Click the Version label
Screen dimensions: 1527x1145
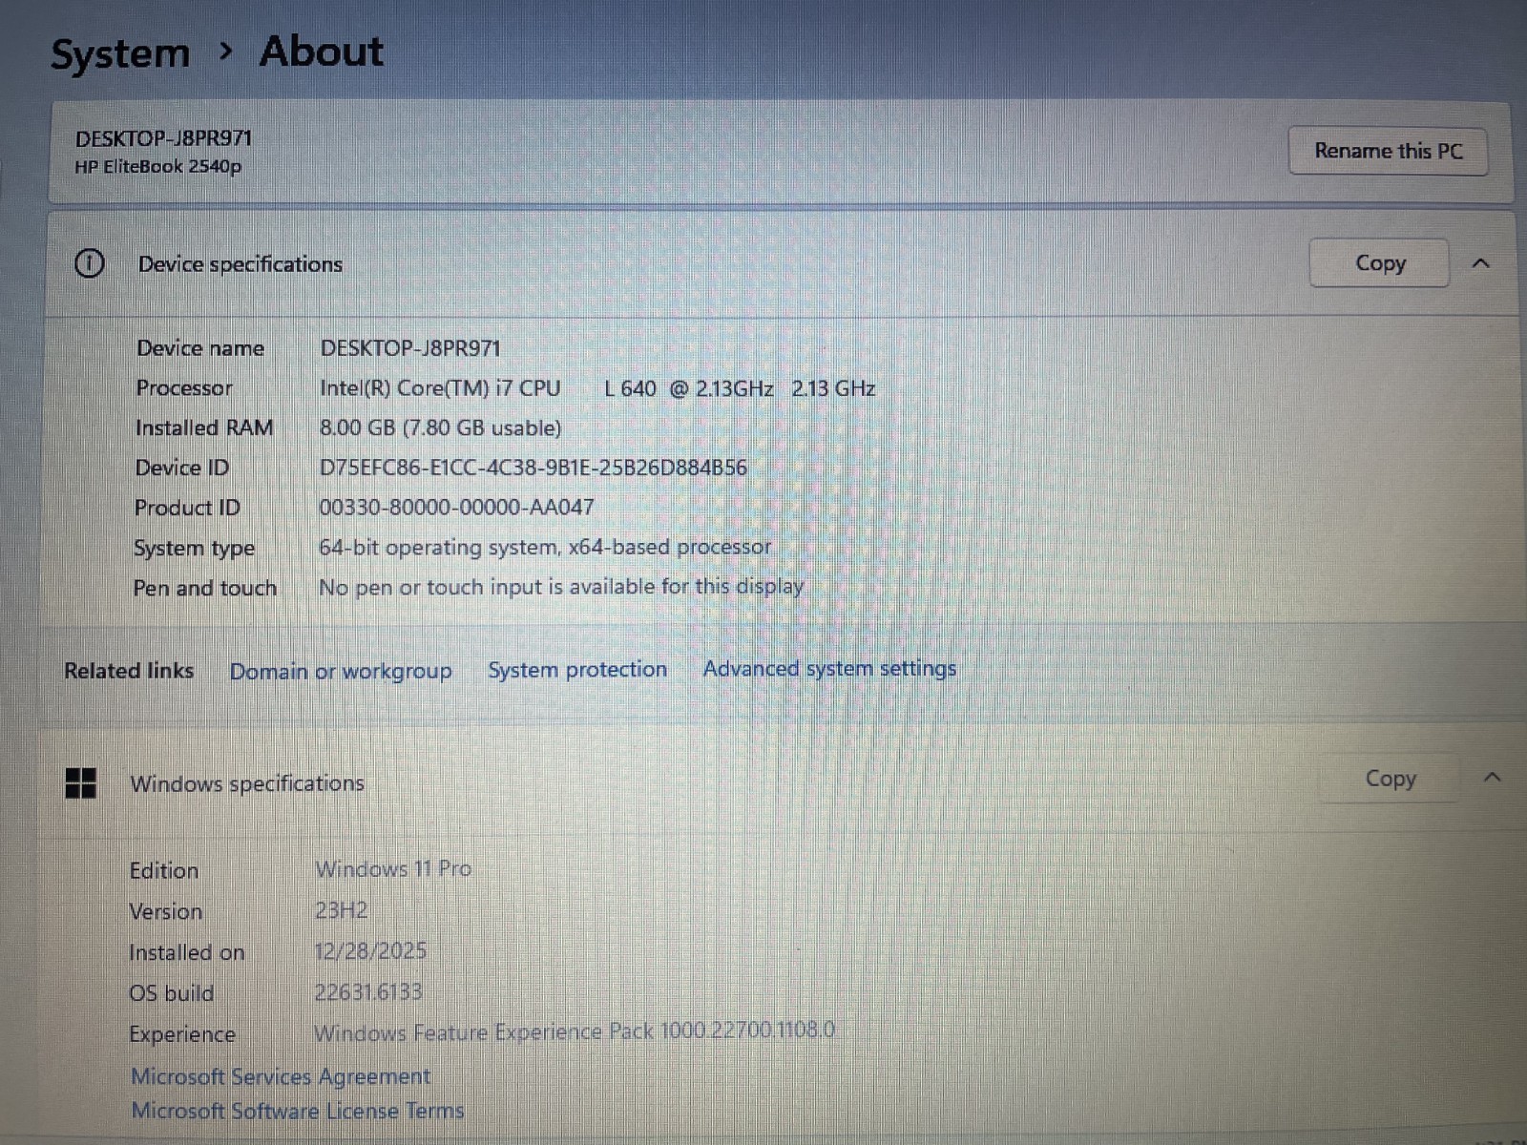click(166, 911)
